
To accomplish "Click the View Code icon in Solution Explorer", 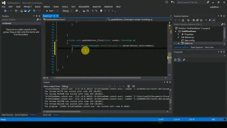I will [x=206, y=20].
